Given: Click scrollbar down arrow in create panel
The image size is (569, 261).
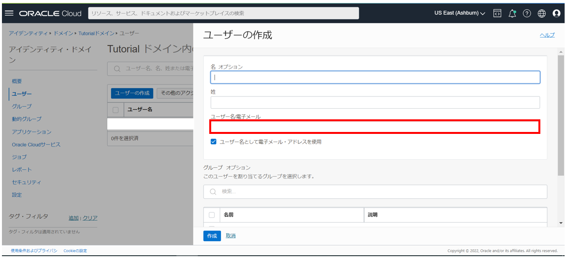Looking at the screenshot, I should click(x=561, y=223).
